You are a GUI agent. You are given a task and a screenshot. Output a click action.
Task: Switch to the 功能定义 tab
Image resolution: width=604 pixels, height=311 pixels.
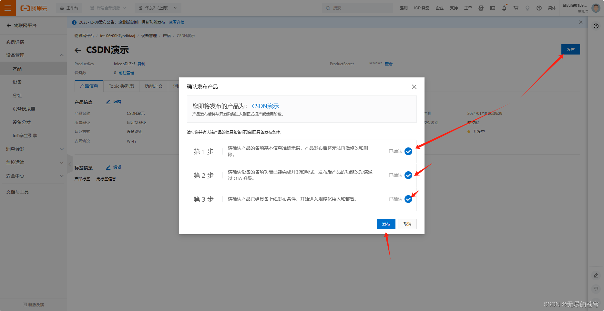(154, 86)
